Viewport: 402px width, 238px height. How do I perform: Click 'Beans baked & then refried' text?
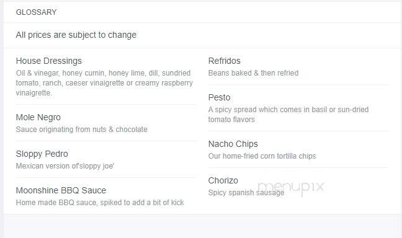[x=253, y=73]
